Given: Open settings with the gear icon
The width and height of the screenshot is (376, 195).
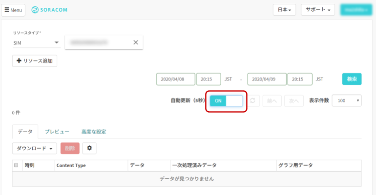Looking at the screenshot, I should (89, 148).
